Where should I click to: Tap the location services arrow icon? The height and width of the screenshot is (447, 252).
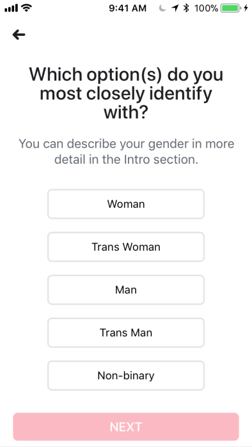coord(175,8)
